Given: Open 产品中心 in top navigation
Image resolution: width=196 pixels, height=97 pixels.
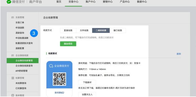Looking at the screenshot, I should [125, 2].
